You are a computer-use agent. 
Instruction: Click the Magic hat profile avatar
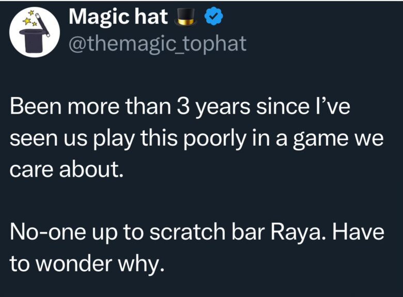point(33,33)
